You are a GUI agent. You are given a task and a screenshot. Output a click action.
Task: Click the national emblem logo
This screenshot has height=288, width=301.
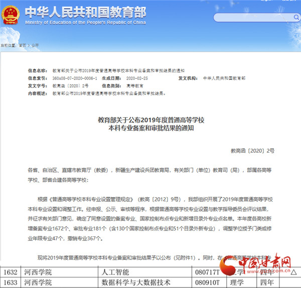click(11, 15)
